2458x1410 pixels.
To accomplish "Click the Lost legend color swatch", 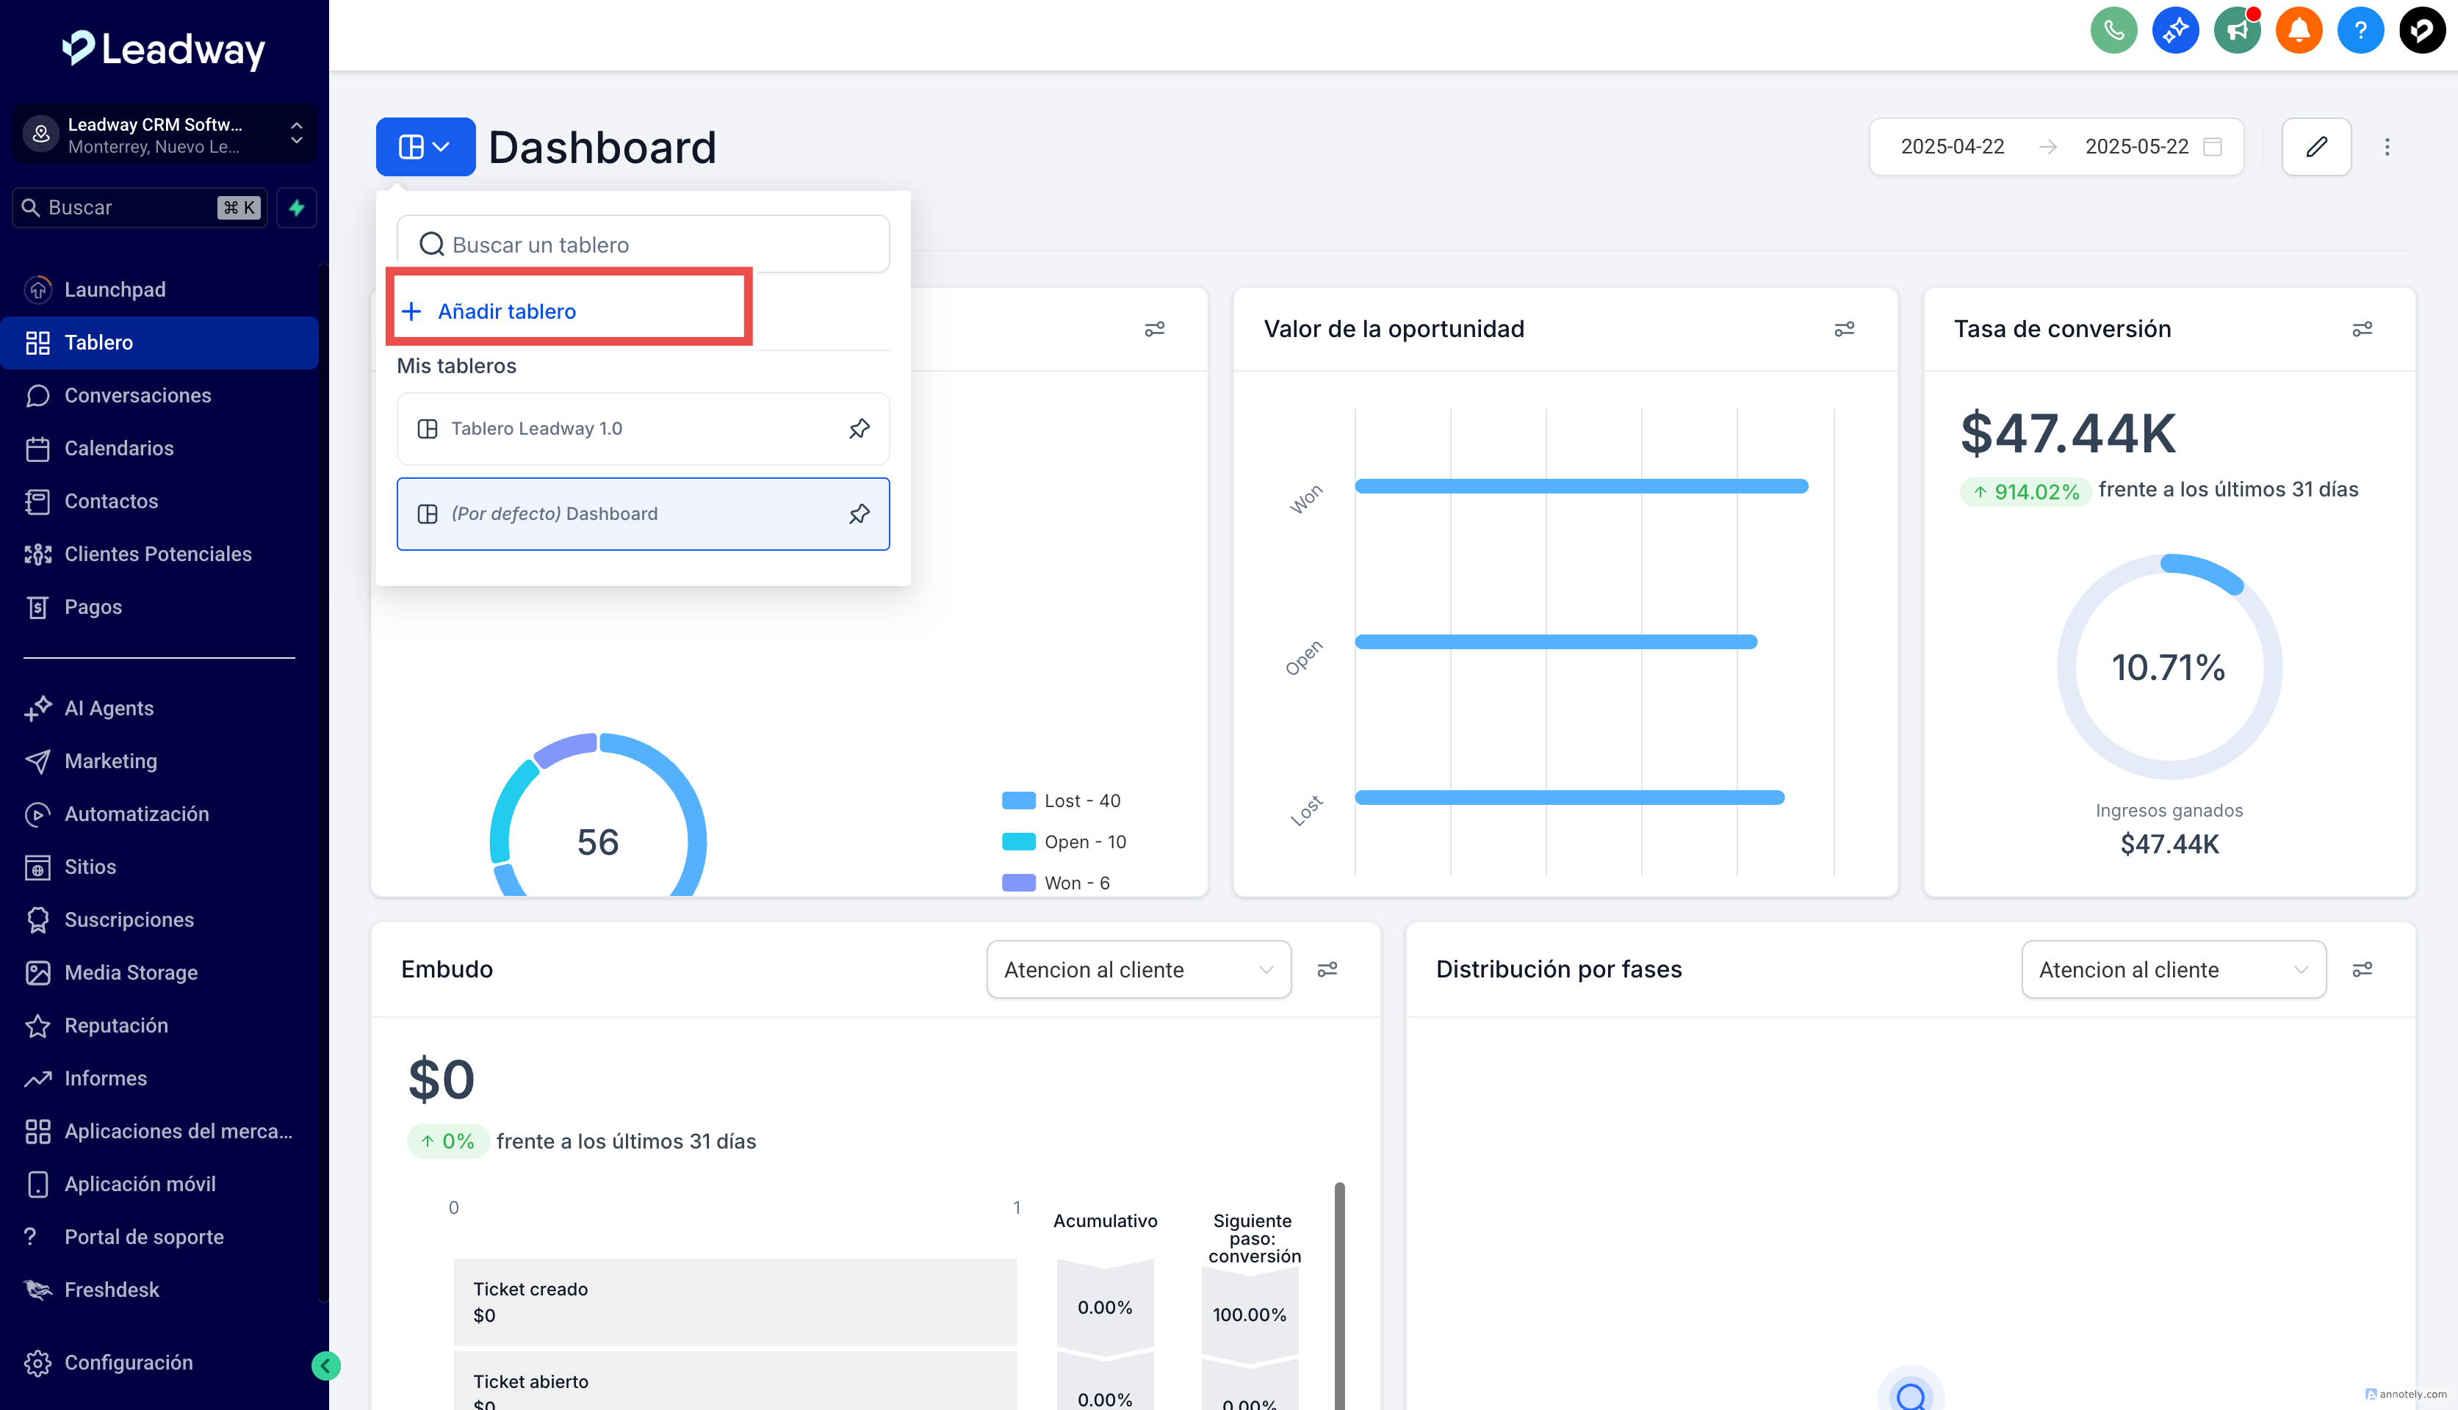I will tap(1018, 801).
